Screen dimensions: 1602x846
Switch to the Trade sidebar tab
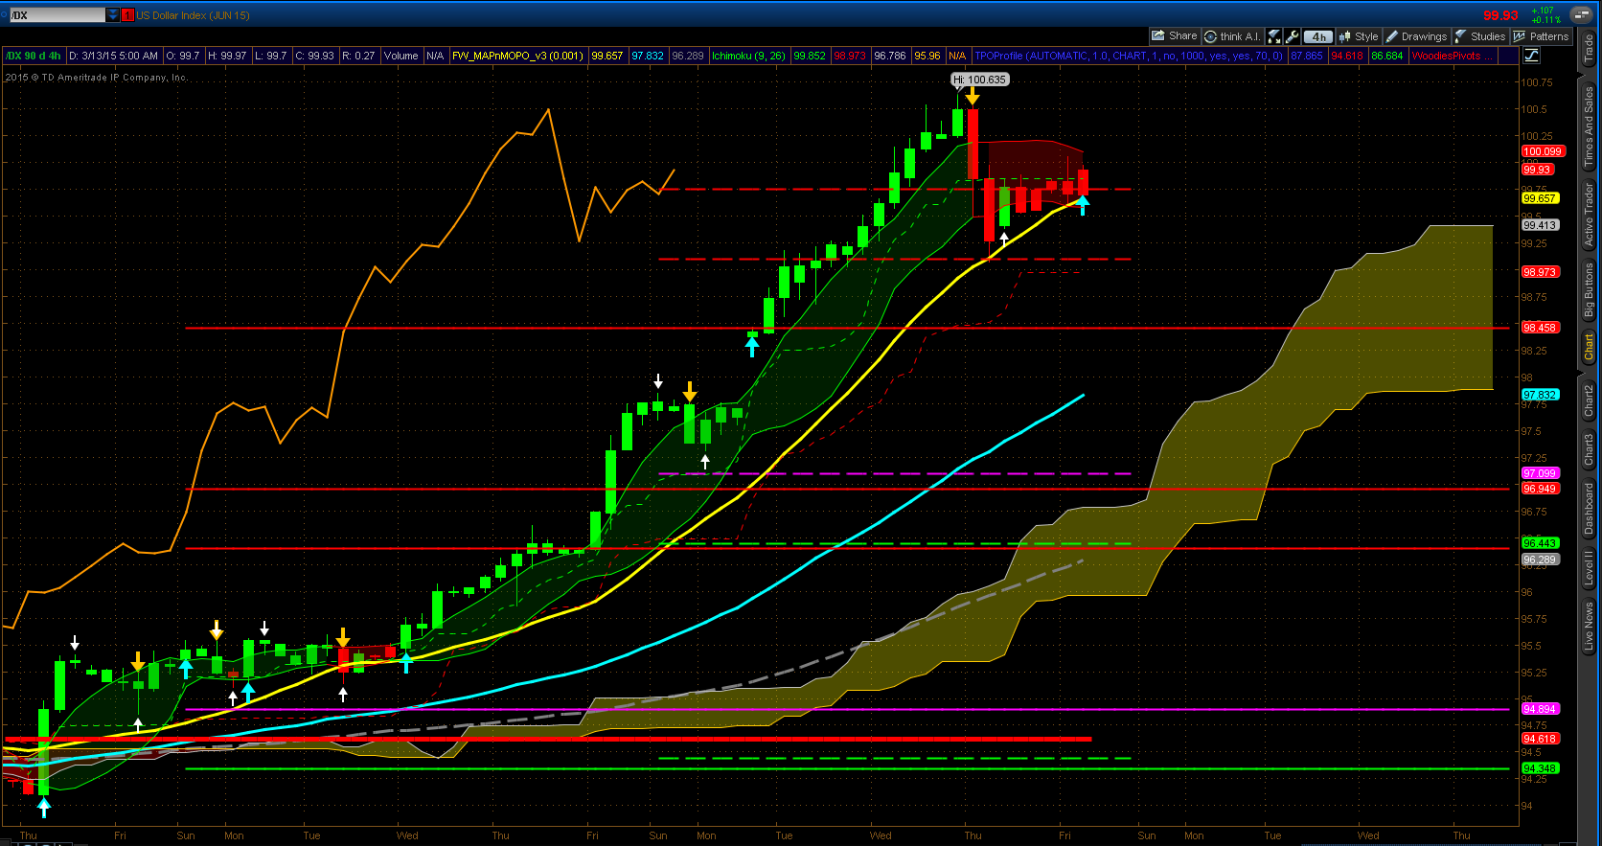pyautogui.click(x=1589, y=48)
